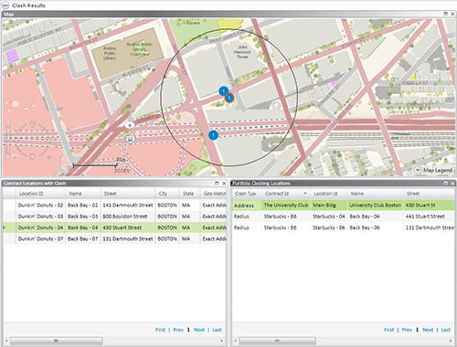Click the app logo icon beside Clash Results

[x=5, y=5]
